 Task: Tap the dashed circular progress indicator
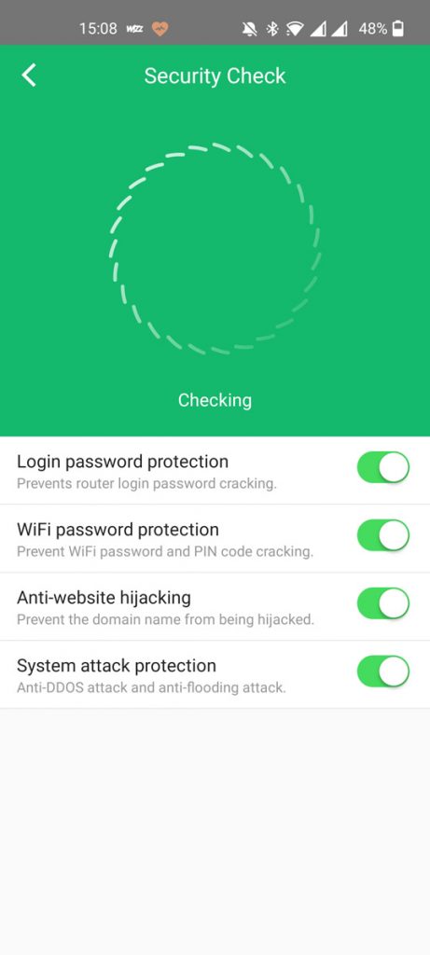point(215,248)
